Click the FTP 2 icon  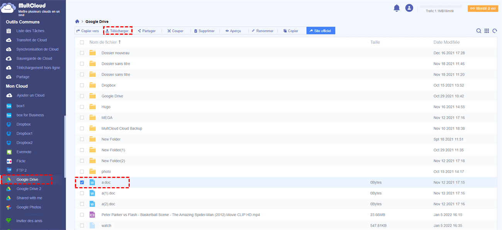pos(9,170)
